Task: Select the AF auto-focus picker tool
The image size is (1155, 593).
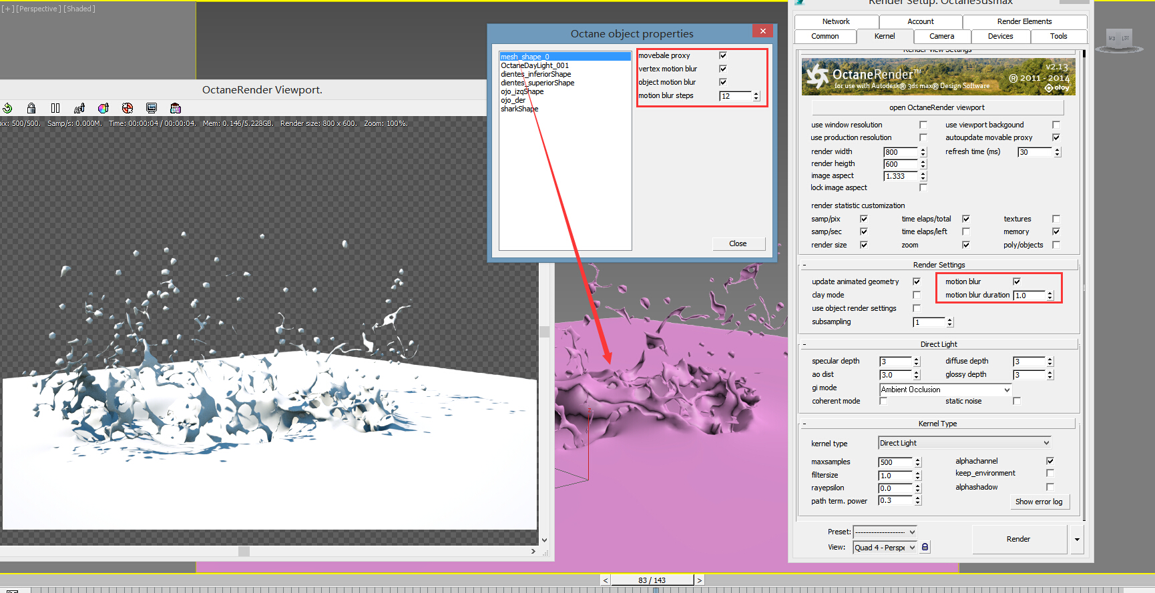Action: point(79,108)
